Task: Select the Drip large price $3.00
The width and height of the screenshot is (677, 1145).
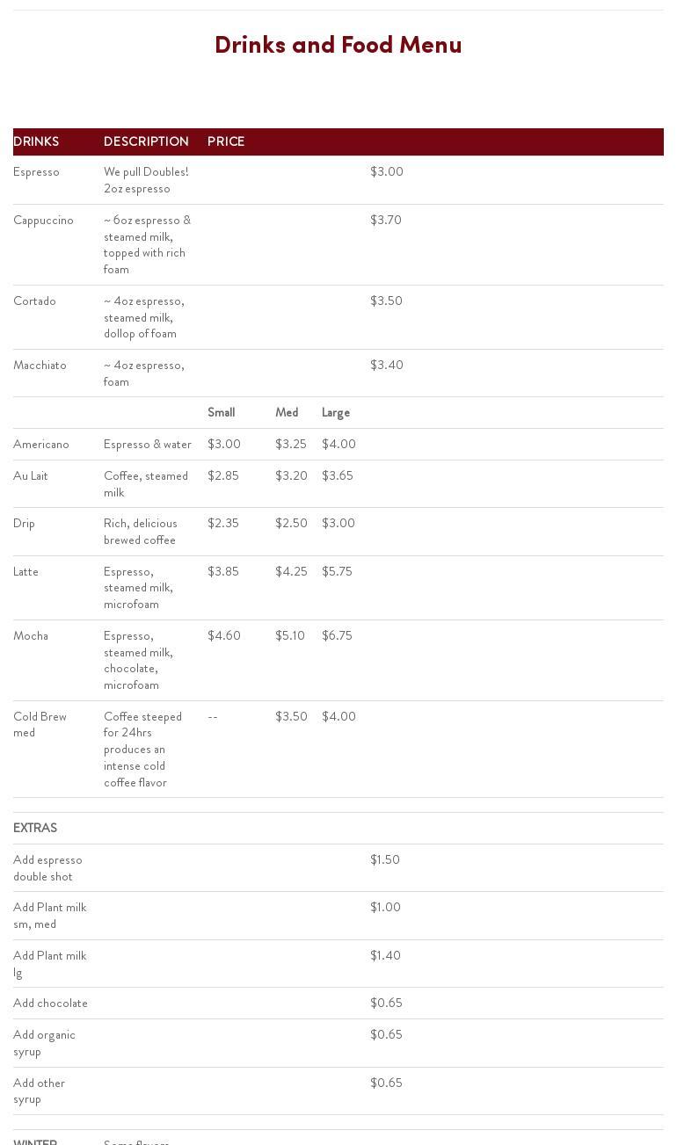Action: (x=338, y=523)
